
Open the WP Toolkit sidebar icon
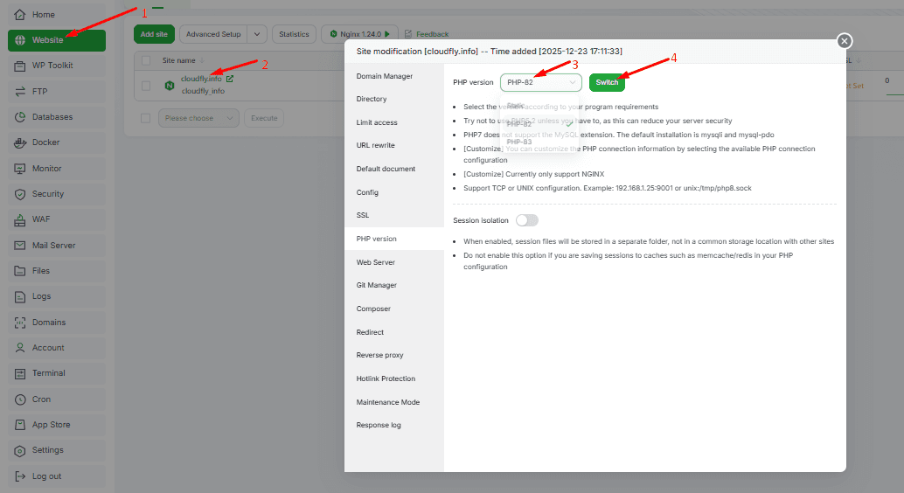click(20, 66)
